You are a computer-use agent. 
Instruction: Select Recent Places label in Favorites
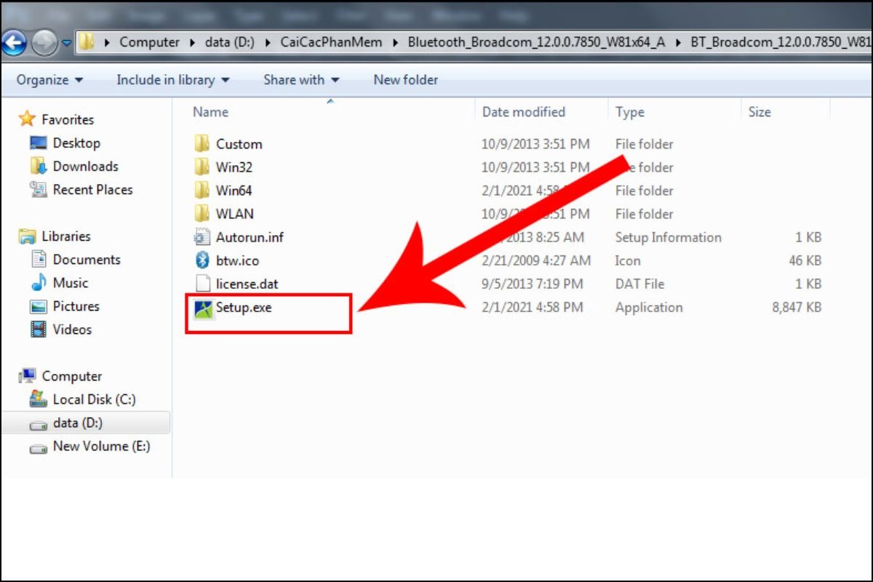point(92,189)
